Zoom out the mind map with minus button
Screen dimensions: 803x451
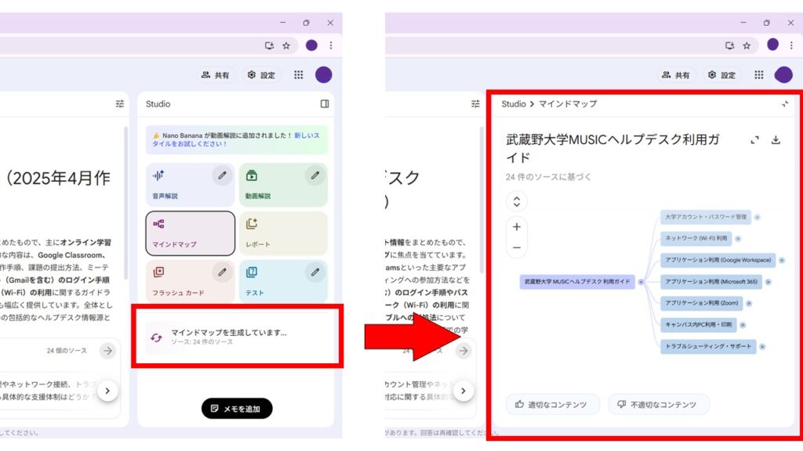coord(517,247)
